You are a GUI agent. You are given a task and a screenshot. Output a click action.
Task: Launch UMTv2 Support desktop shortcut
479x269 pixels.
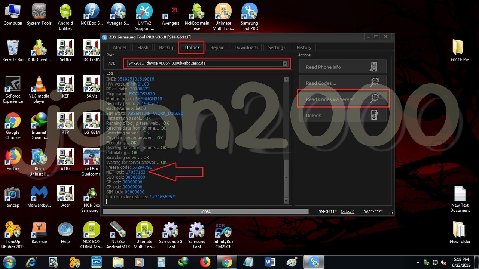tap(144, 17)
